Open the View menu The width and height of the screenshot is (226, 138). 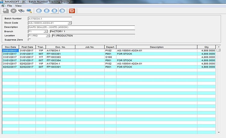18,6
